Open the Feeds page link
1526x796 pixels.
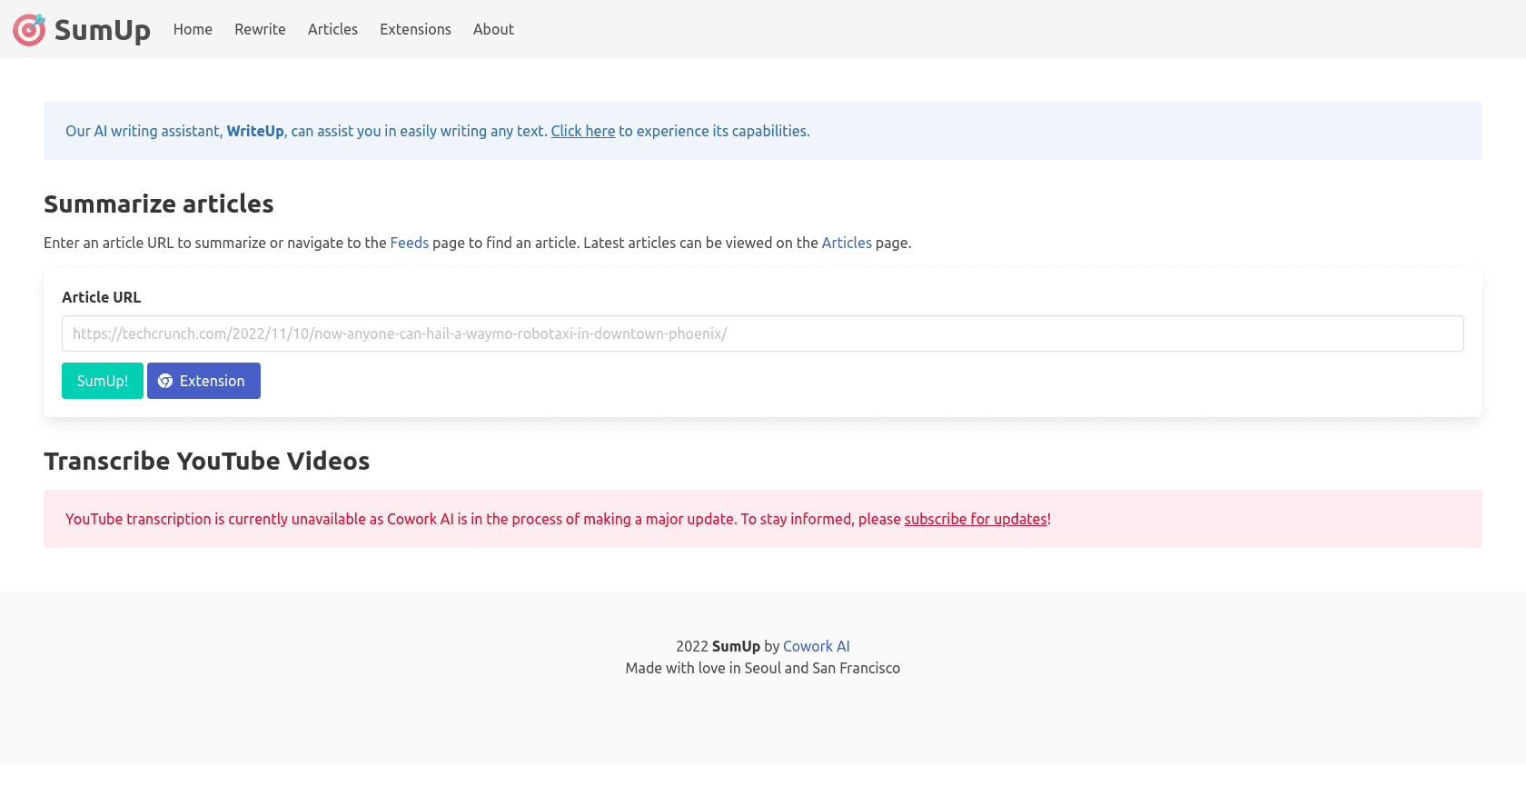(409, 243)
